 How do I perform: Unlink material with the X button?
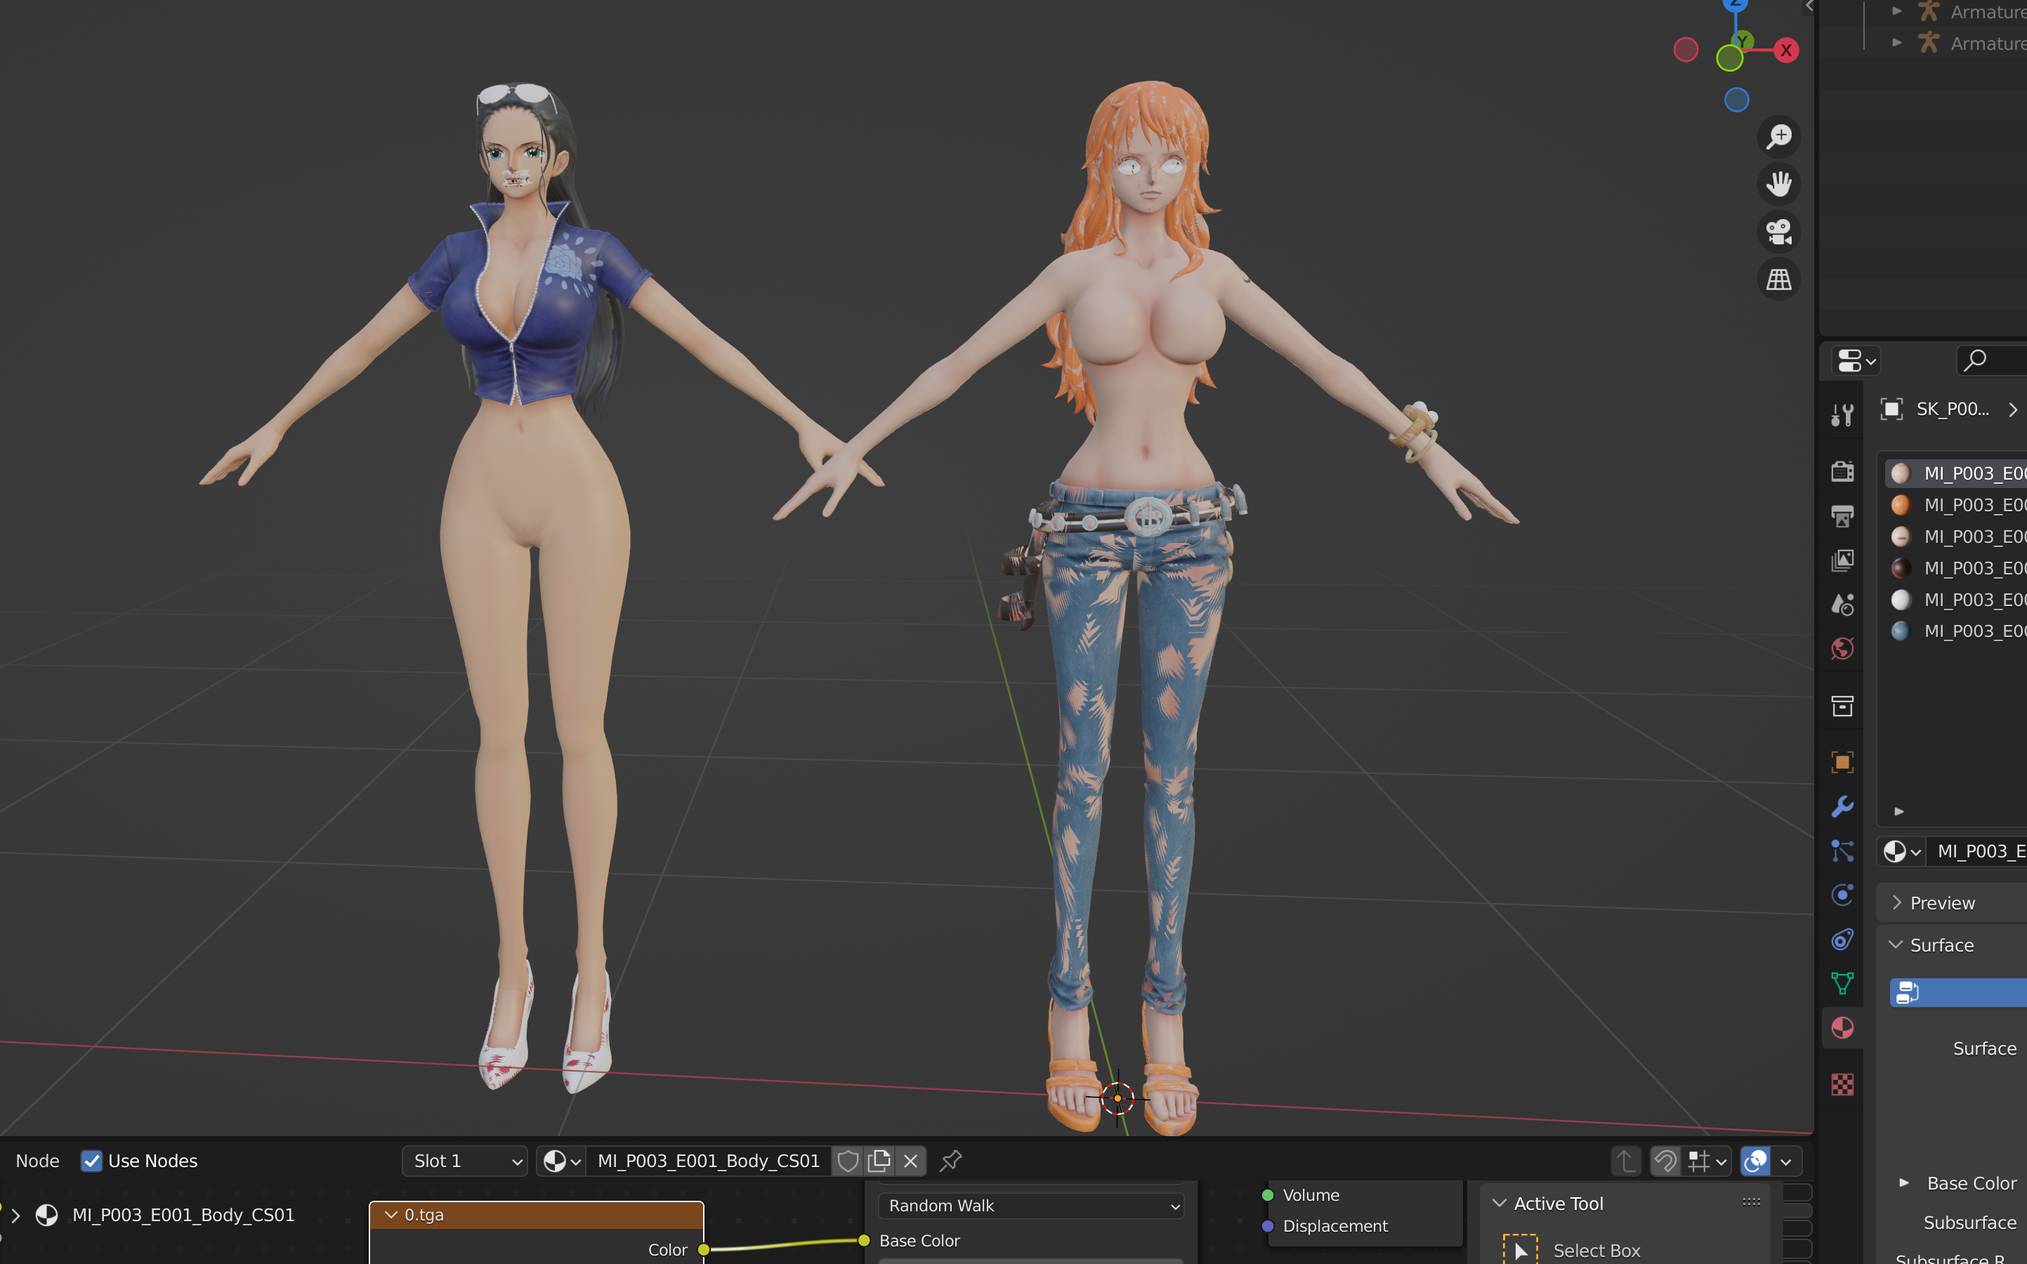click(910, 1160)
